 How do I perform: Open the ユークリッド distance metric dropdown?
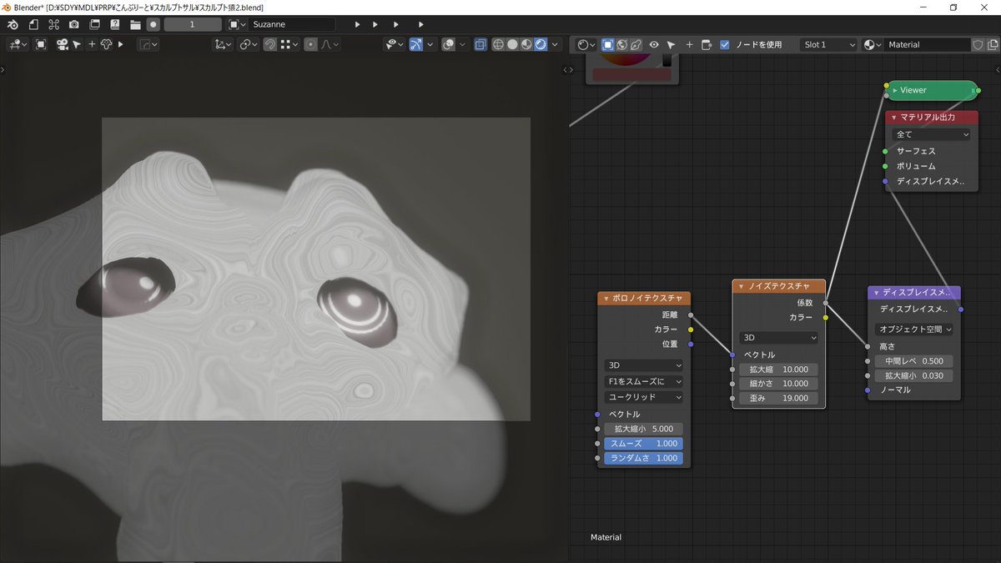point(643,397)
